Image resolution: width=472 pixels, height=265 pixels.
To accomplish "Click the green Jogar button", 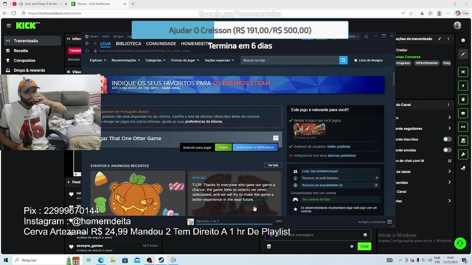I will [x=223, y=147].
